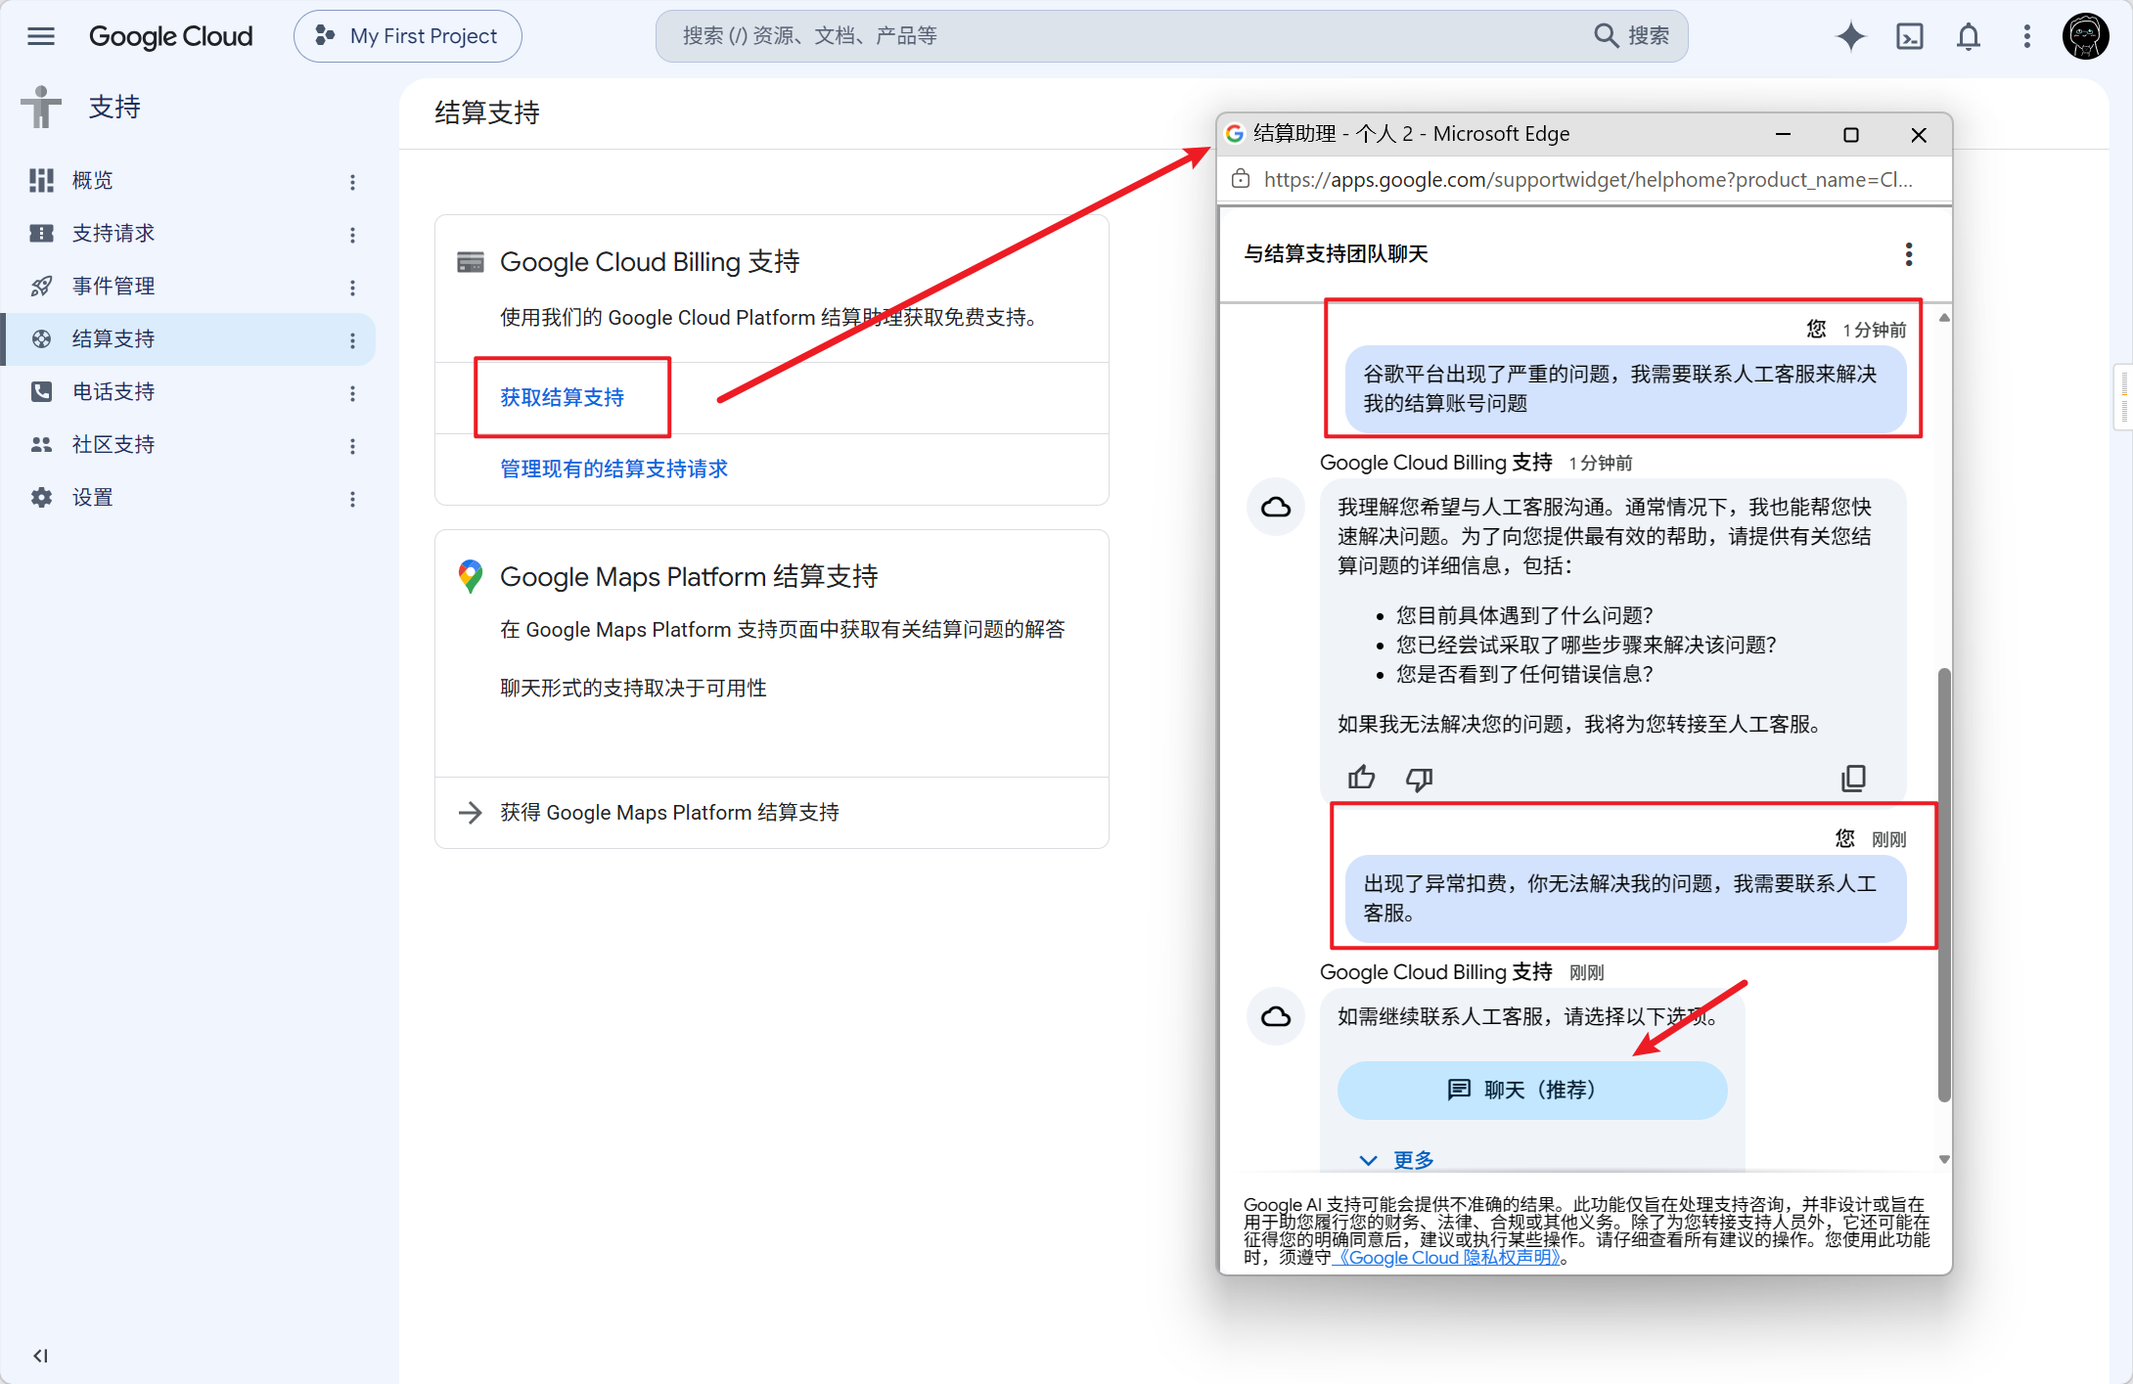The height and width of the screenshot is (1384, 2133).
Task: Click the site info lock icon in Edge
Action: (x=1241, y=179)
